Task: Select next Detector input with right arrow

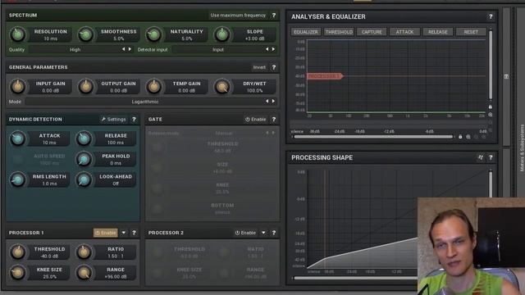Action: click(x=273, y=49)
